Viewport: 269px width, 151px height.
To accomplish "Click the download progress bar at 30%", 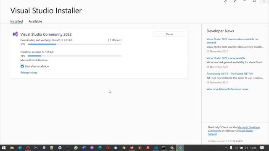I will point(75,44).
